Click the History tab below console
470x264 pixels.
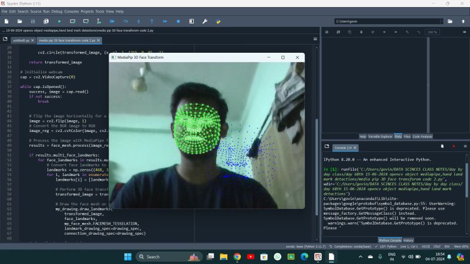pyautogui.click(x=408, y=240)
